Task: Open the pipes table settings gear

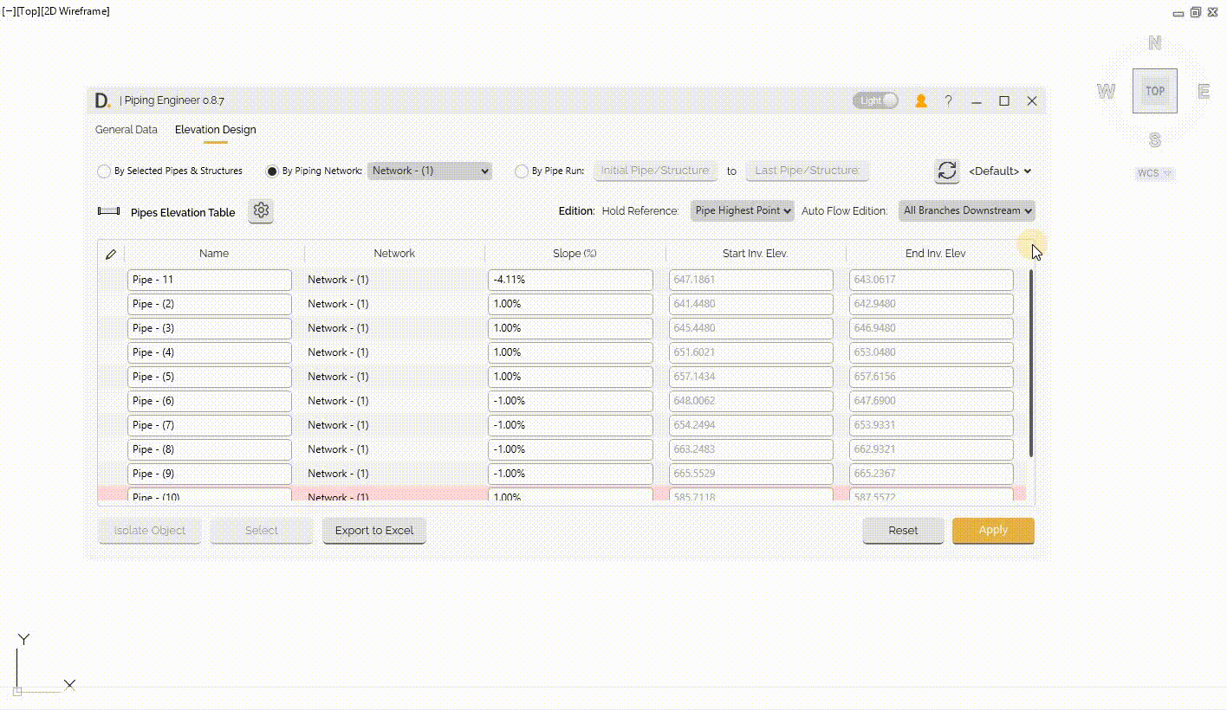Action: click(x=261, y=210)
